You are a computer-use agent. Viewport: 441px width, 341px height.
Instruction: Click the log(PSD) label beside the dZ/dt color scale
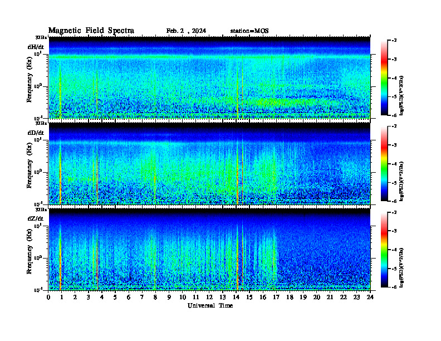(x=401, y=267)
